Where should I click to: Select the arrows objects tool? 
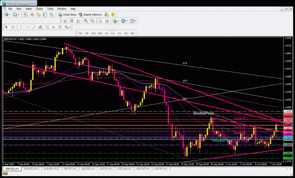pyautogui.click(x=67, y=27)
